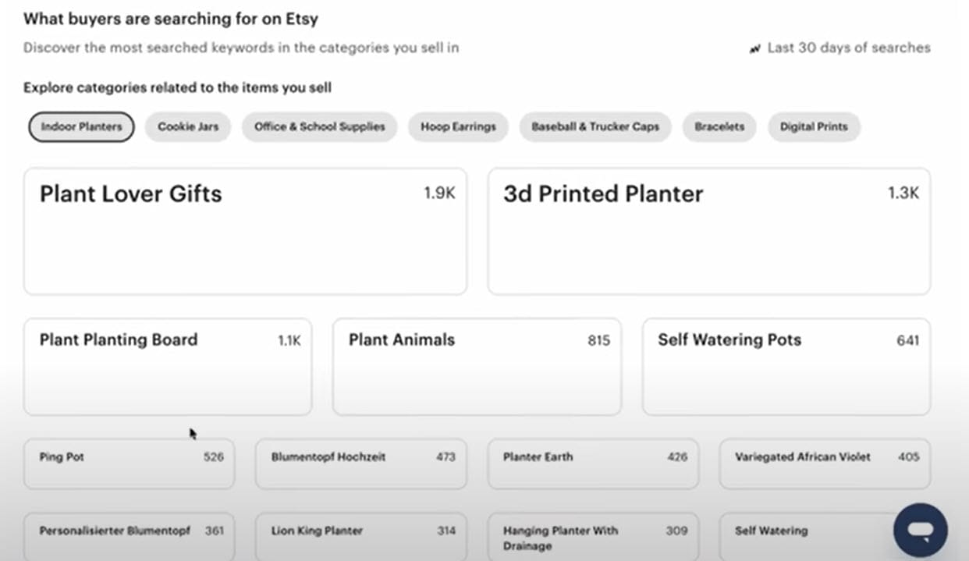Click the 3d Printed Planter keyword card
Image resolution: width=969 pixels, height=561 pixels.
pos(708,231)
